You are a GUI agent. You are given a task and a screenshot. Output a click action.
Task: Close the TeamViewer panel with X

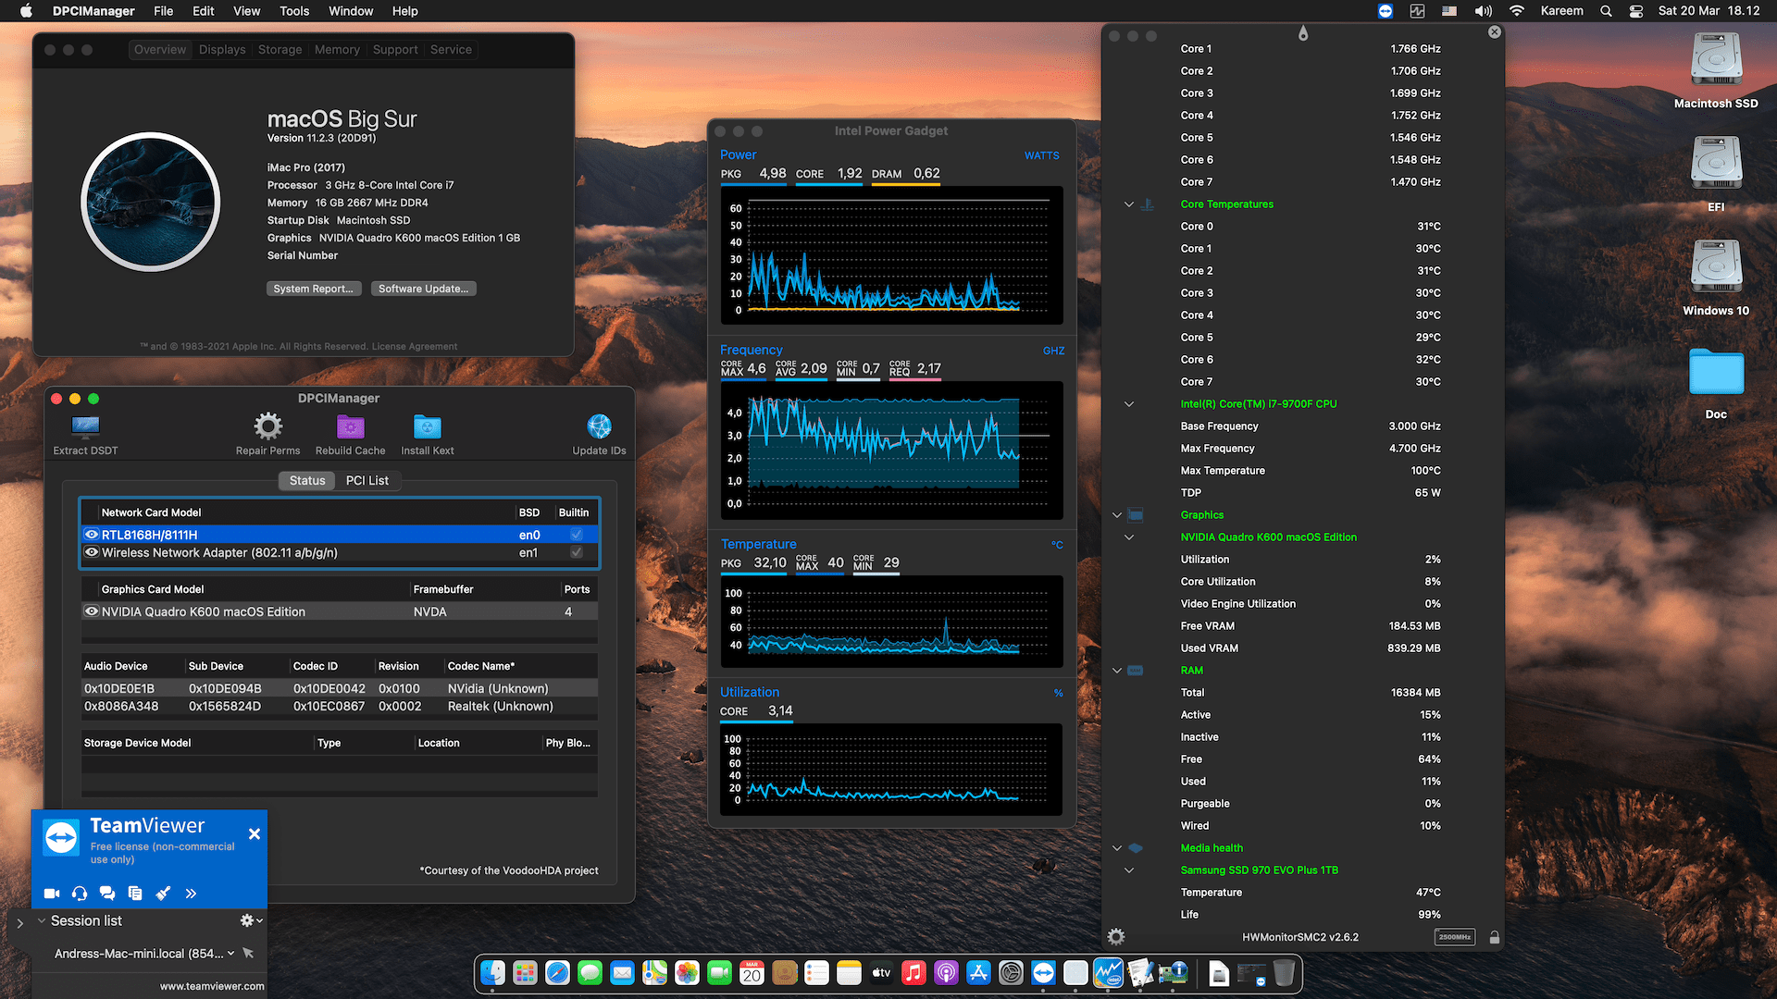255,833
